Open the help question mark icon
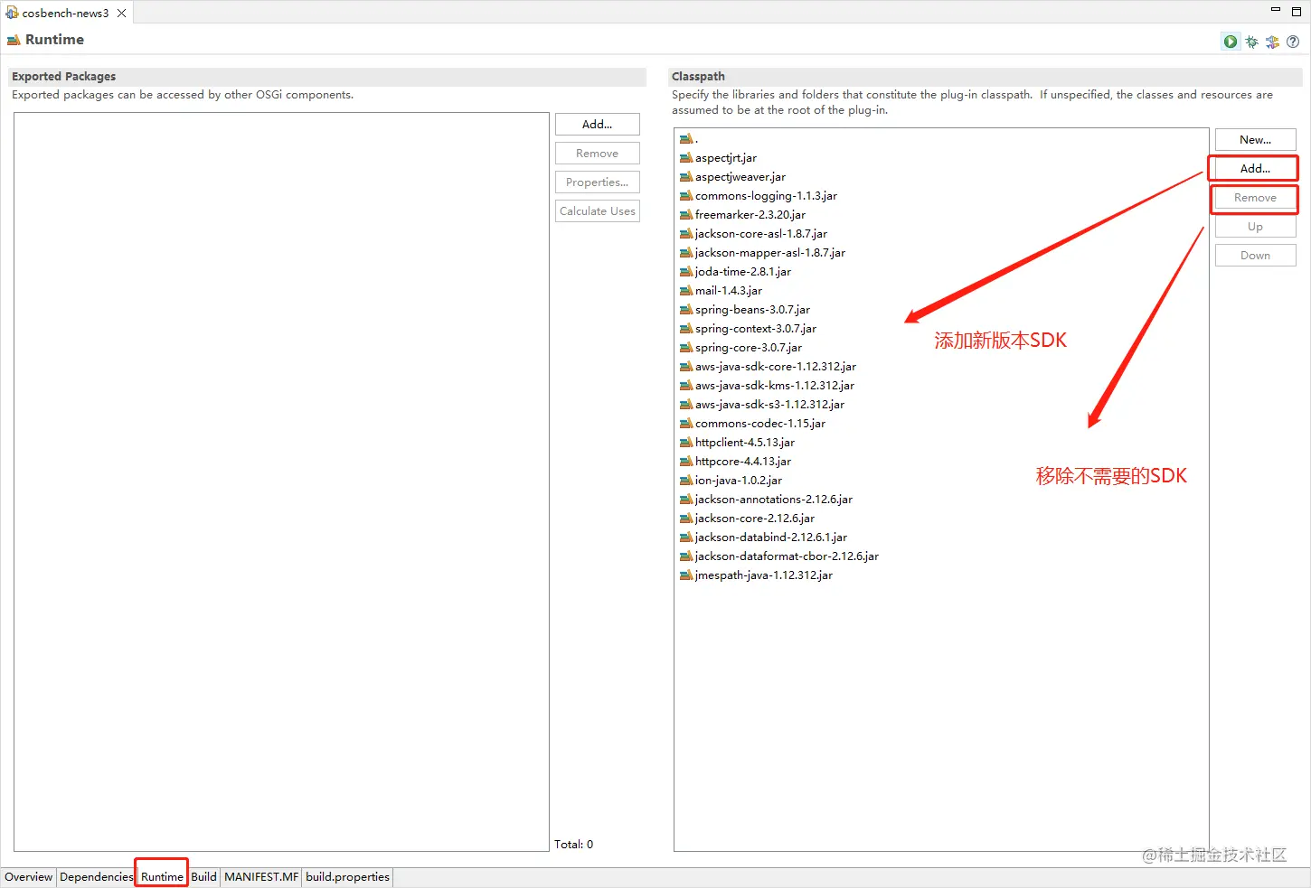Screen dimensions: 1311x888 click(x=1293, y=42)
